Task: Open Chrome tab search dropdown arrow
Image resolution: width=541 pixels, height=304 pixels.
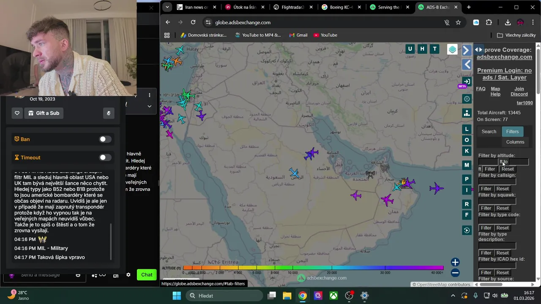Action: 167,7
